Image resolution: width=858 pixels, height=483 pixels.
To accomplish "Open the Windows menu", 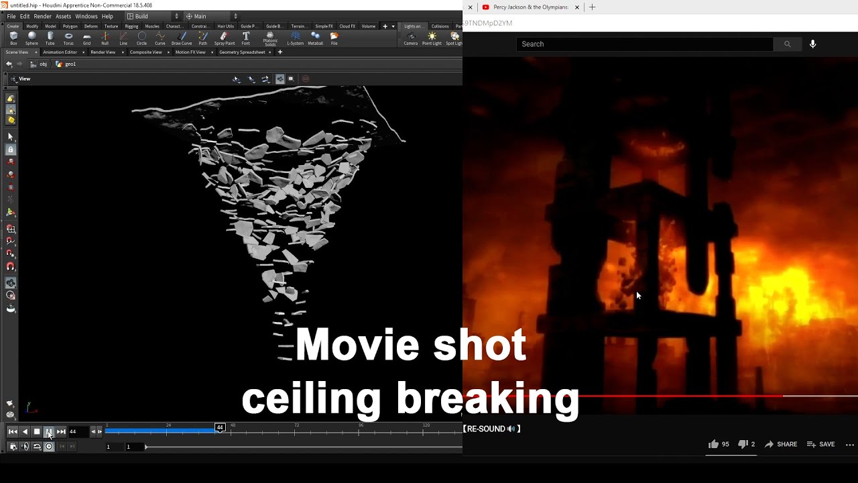I will 86,16.
